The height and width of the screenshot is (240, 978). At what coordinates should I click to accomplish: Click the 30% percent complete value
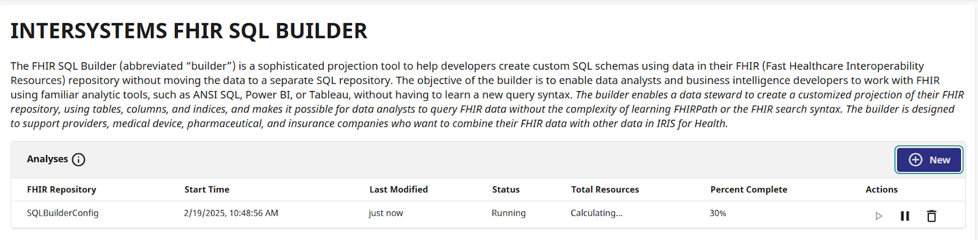[x=718, y=213]
